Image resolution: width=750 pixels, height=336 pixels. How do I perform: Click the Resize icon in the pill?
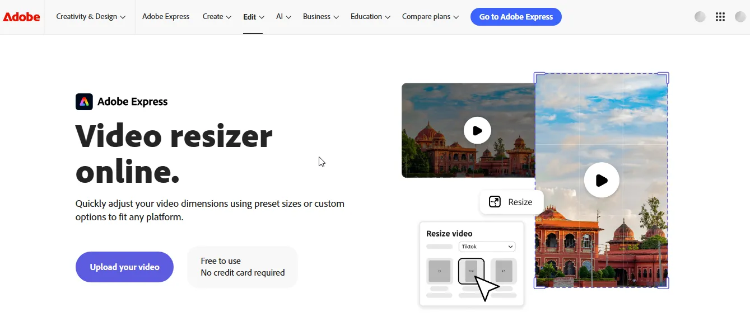tap(495, 202)
